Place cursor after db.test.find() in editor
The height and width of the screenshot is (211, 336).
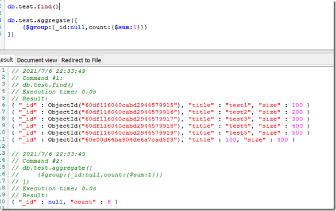point(59,7)
